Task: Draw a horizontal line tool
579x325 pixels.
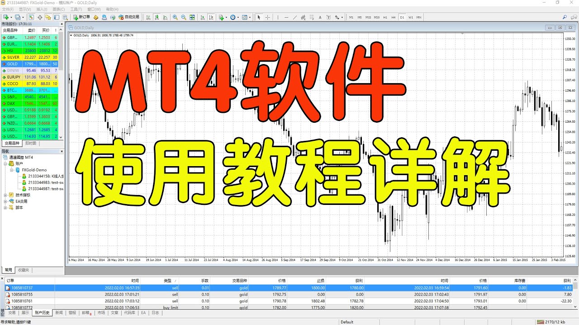Action: tap(286, 17)
